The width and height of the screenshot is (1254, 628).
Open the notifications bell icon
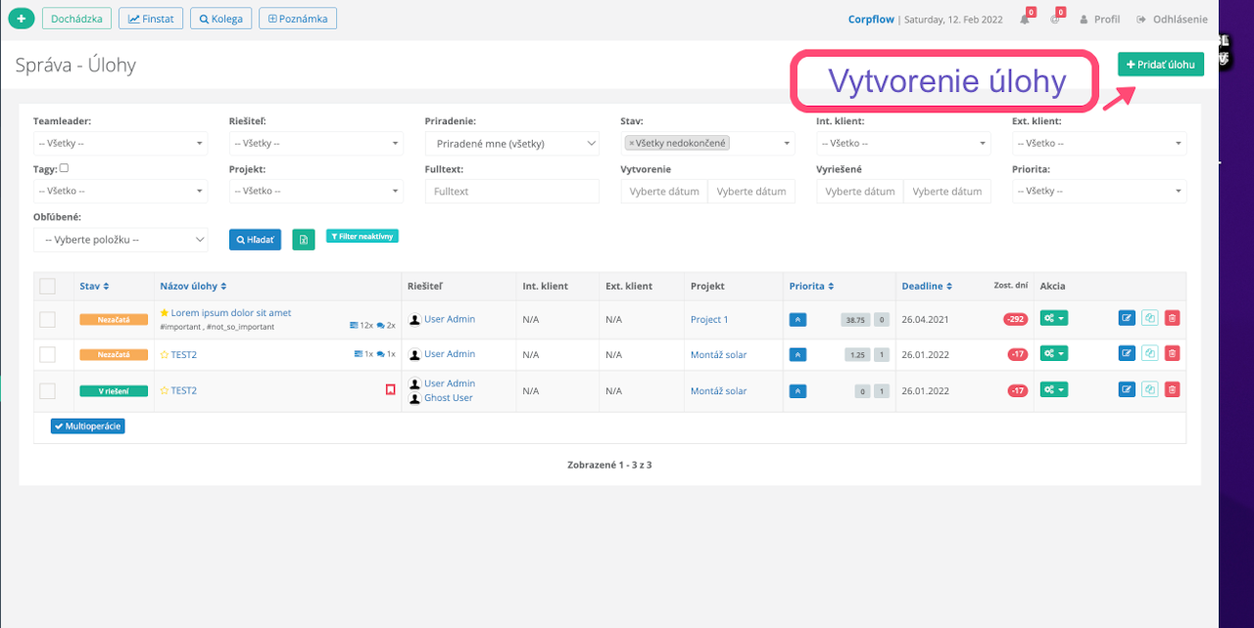(1025, 19)
